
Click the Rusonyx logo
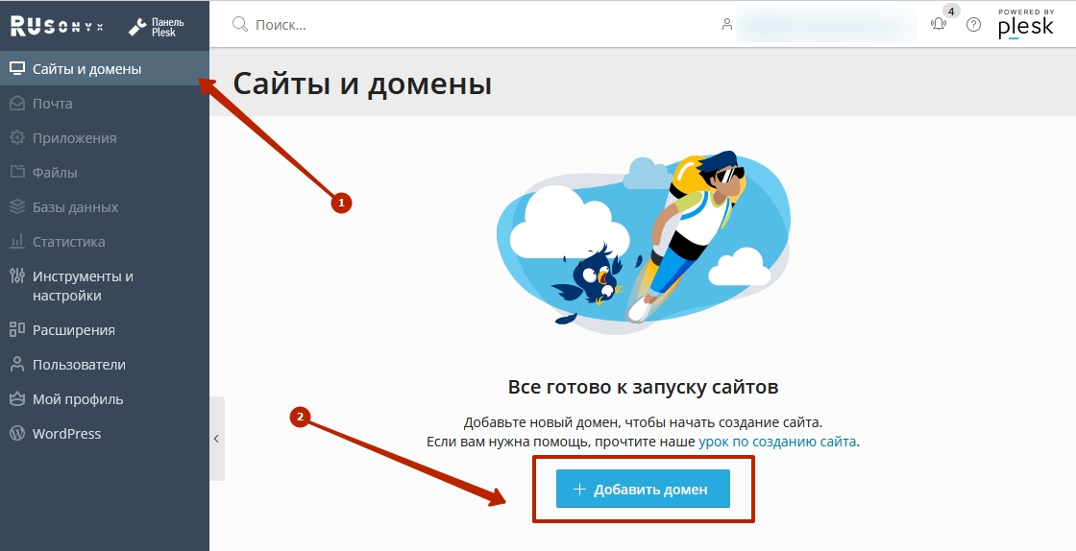pos(57,27)
